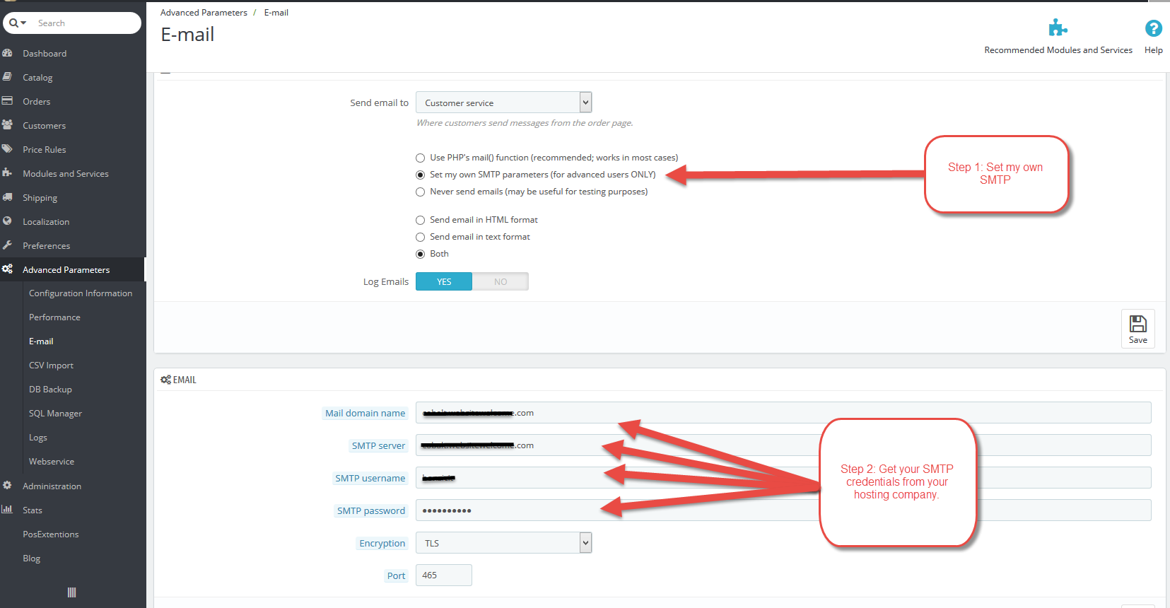The image size is (1170, 608).
Task: Open Performance submenu item
Action: coord(54,317)
